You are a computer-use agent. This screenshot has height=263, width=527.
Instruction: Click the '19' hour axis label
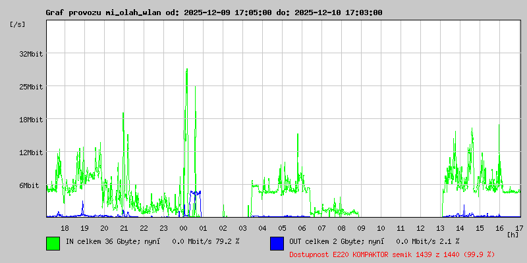click(85, 228)
